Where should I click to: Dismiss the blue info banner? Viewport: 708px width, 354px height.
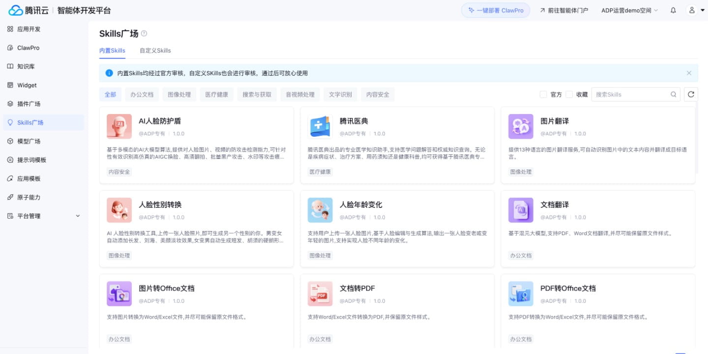tap(689, 73)
